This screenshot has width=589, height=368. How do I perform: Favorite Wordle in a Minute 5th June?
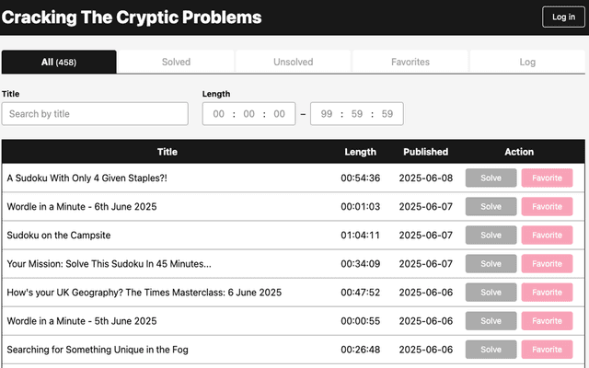(x=547, y=321)
